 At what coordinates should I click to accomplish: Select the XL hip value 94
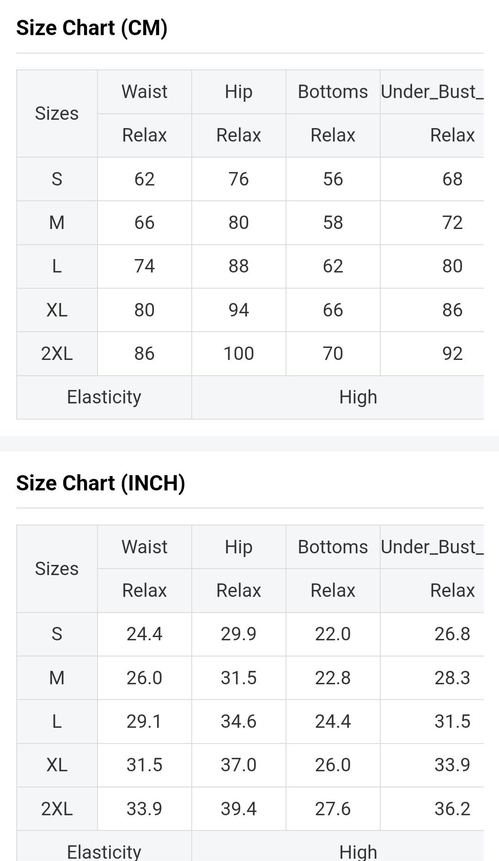tap(238, 310)
